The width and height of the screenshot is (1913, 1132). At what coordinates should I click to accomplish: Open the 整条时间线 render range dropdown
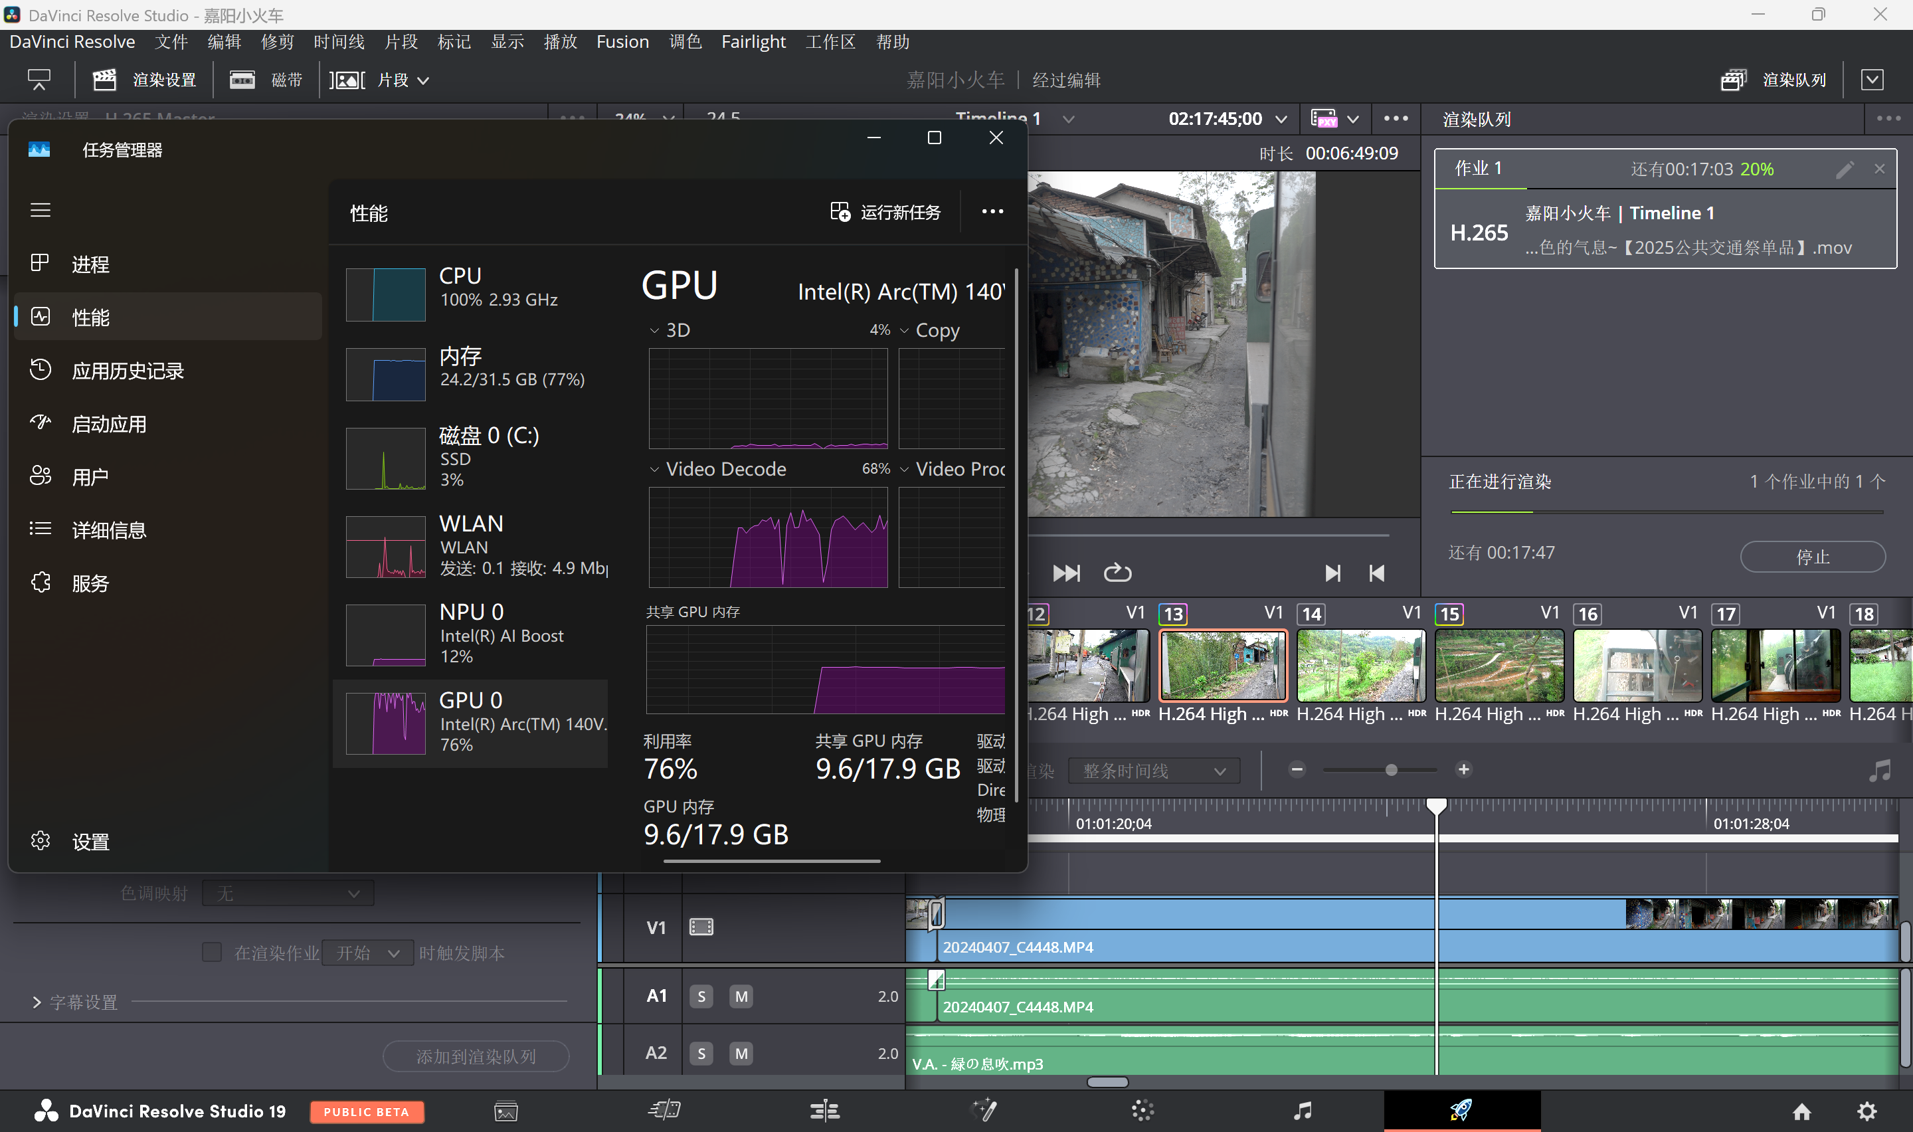click(x=1154, y=771)
